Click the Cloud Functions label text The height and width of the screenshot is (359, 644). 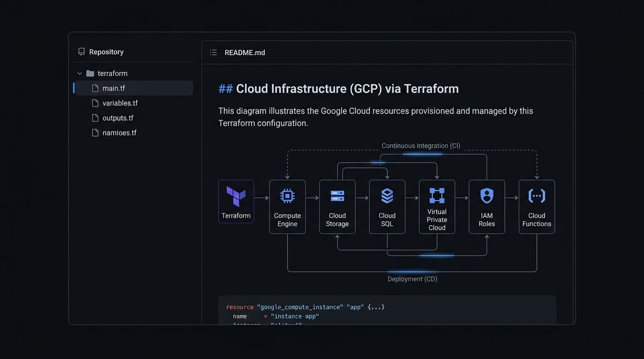click(537, 220)
